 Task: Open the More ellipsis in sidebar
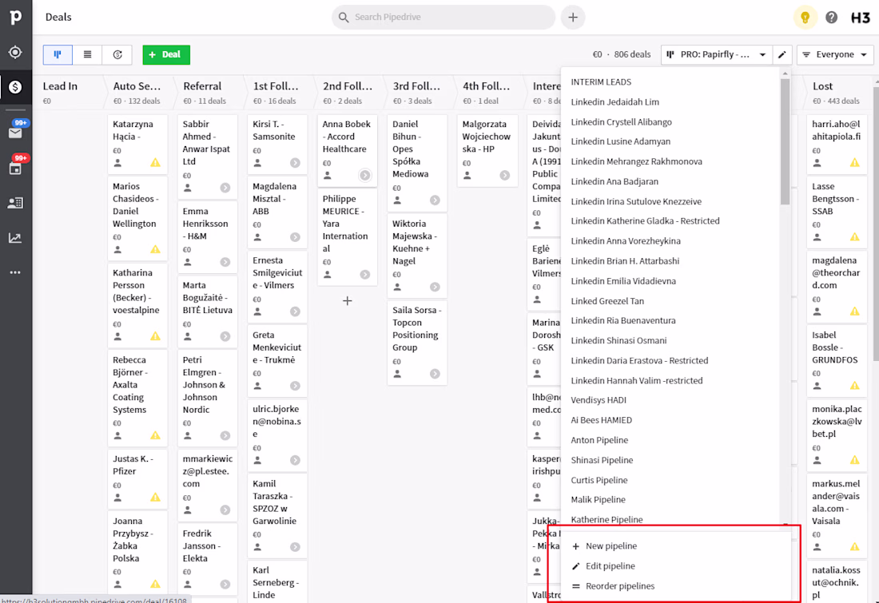15,272
